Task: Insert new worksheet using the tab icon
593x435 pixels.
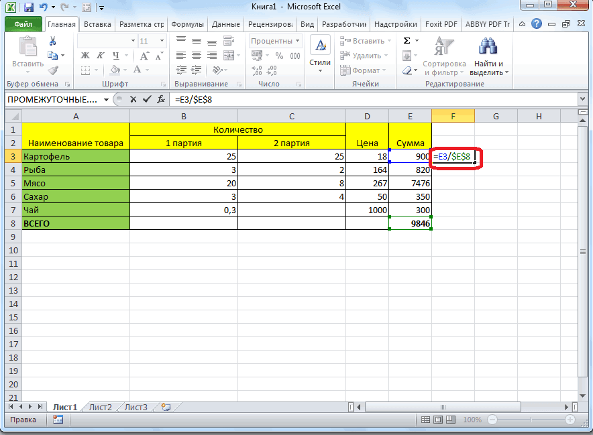Action: [x=166, y=407]
